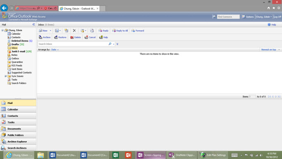282x159 pixels.
Task: Click Log Off
Action: [277, 17]
